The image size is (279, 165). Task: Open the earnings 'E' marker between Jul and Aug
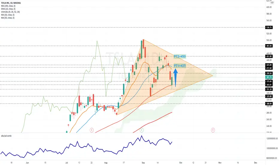(92, 130)
